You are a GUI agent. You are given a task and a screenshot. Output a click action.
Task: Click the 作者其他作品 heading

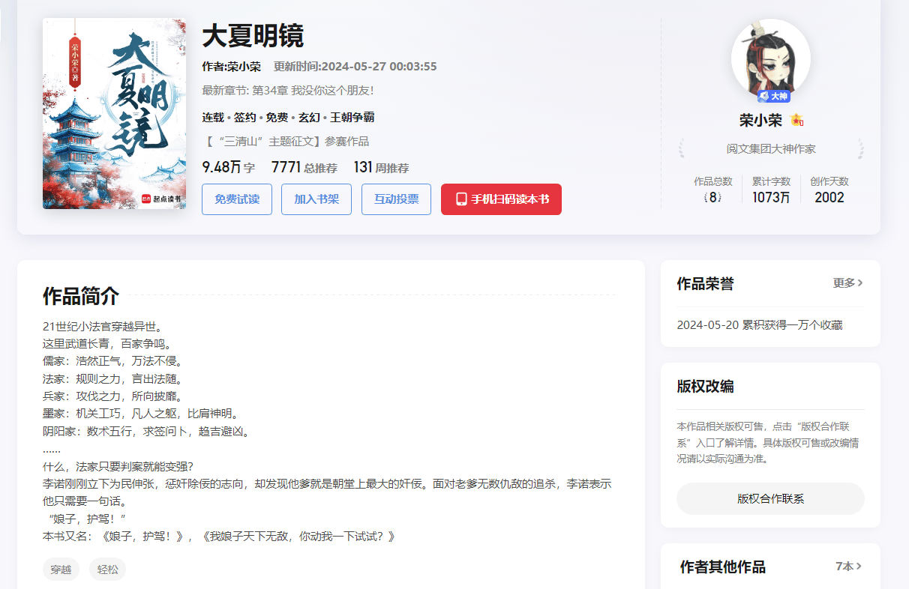(x=722, y=567)
